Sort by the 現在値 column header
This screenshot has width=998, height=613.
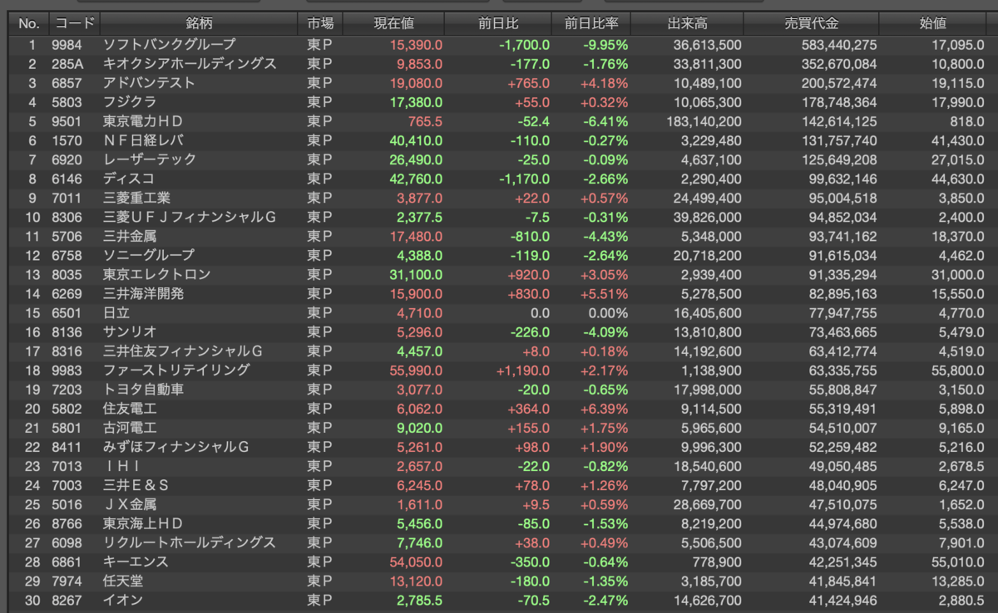[x=393, y=24]
